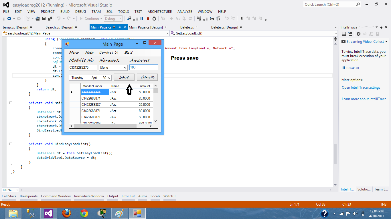Open the Help menu in Main_Page form
This screenshot has width=391, height=219.
[x=89, y=52]
